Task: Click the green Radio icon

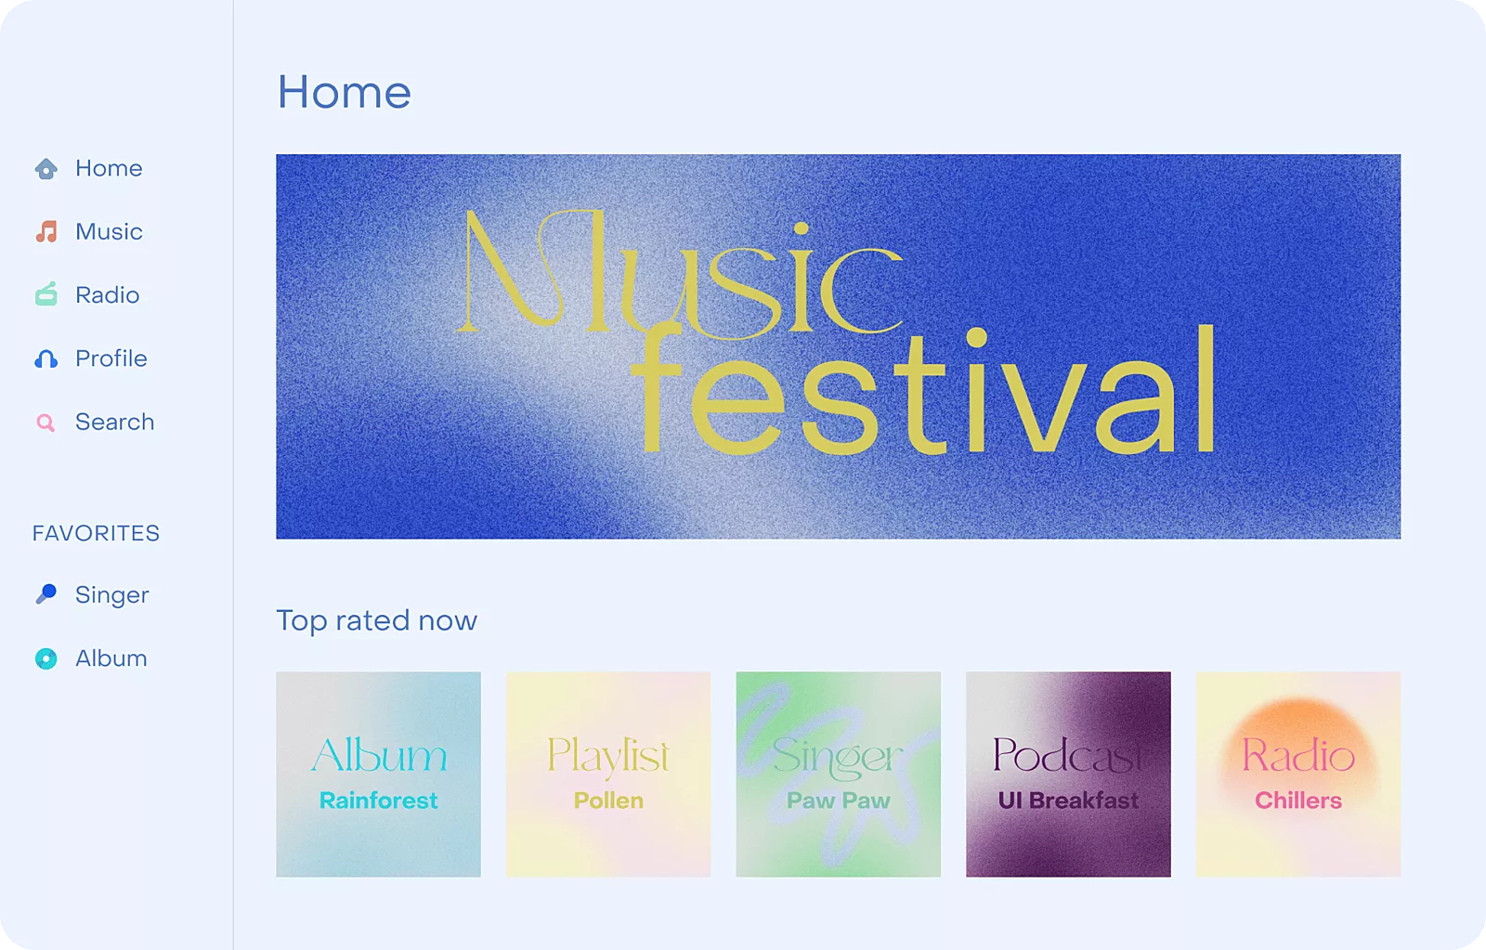Action: click(46, 295)
